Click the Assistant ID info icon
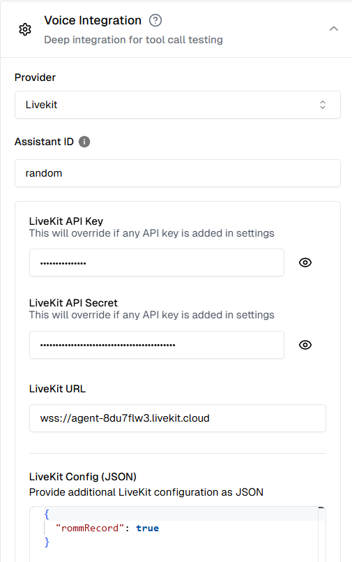The height and width of the screenshot is (562, 352). coord(84,142)
